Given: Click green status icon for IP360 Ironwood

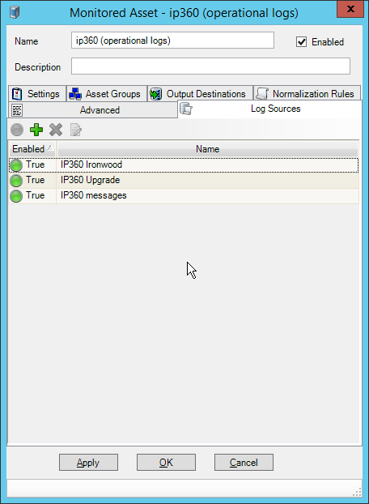Looking at the screenshot, I should pos(16,165).
